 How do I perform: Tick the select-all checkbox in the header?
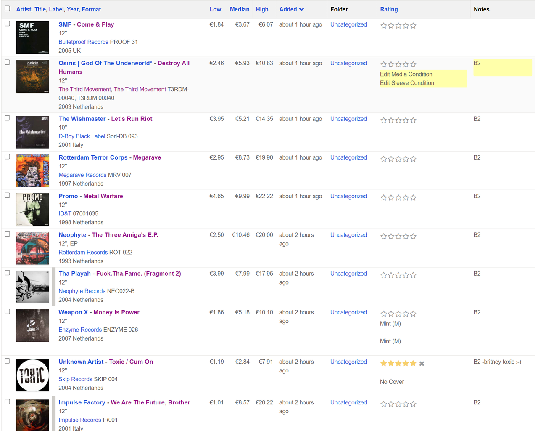(7, 9)
